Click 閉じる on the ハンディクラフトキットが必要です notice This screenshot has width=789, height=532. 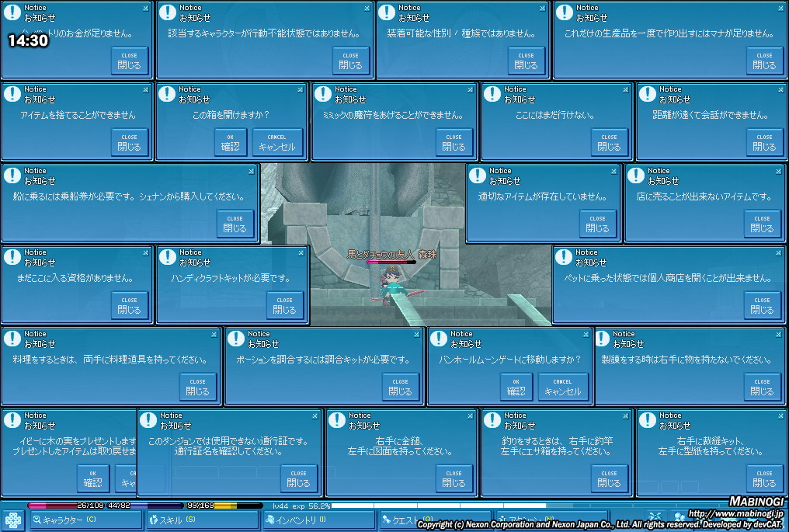tap(284, 305)
